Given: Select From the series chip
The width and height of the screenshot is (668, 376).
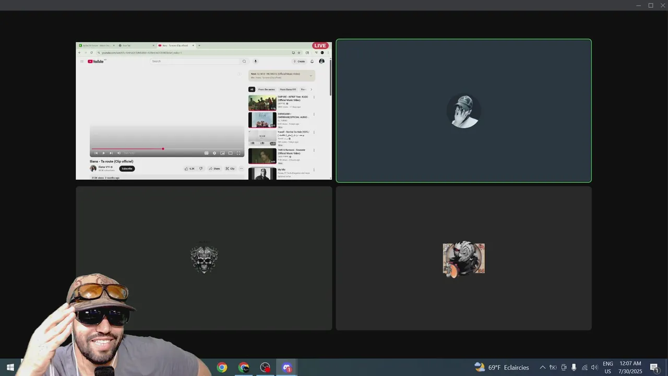Looking at the screenshot, I should (x=266, y=89).
